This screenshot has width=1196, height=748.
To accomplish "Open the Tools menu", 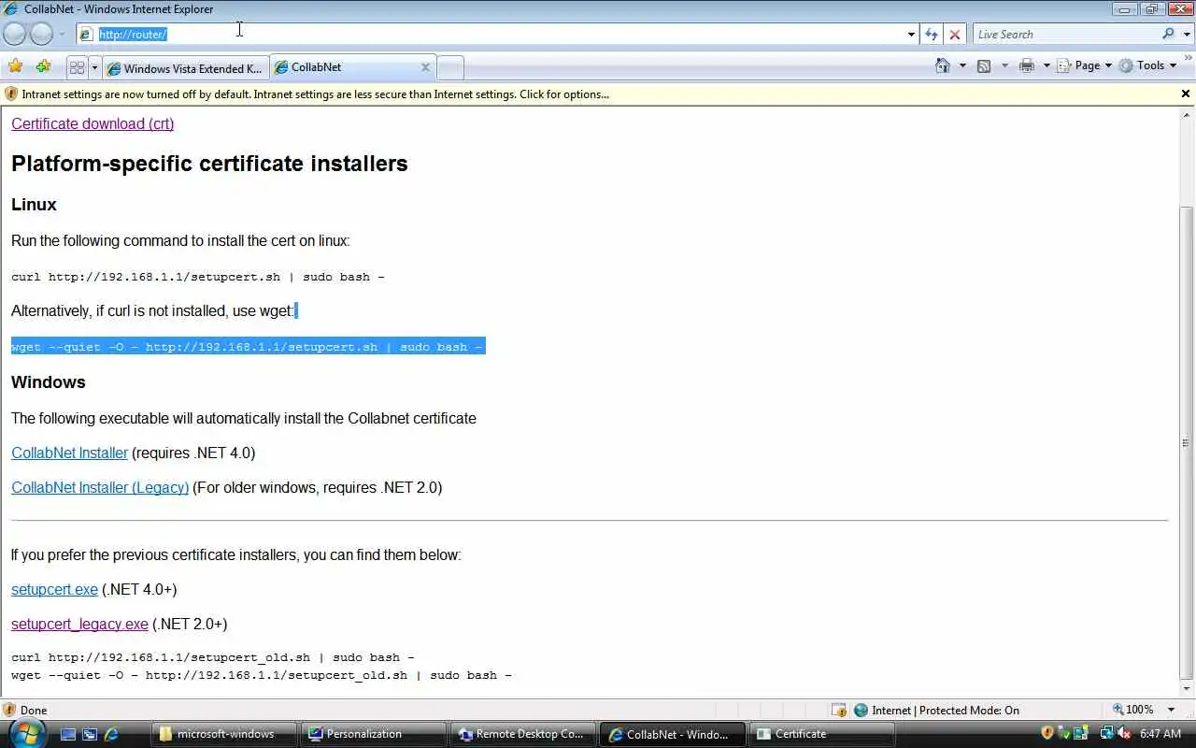I will (1147, 65).
